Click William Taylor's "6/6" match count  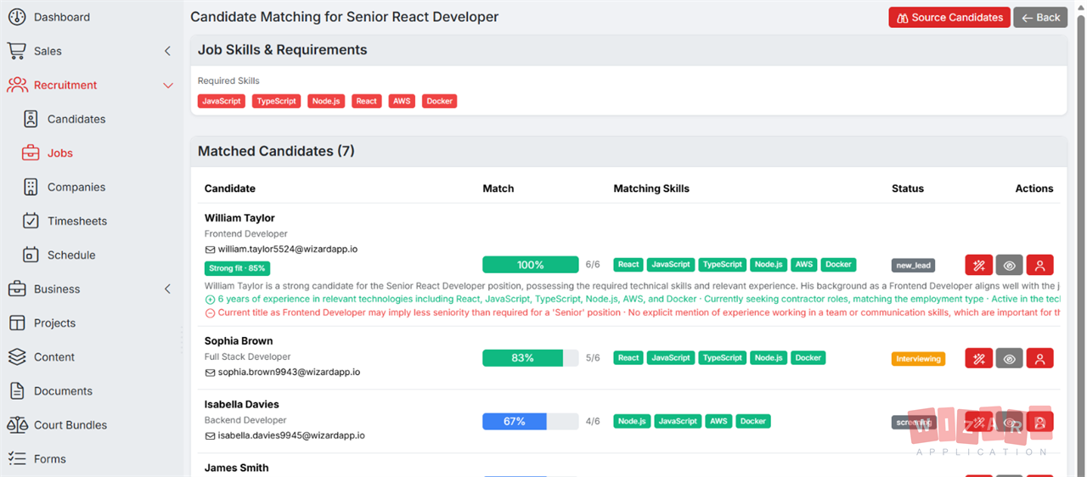593,265
